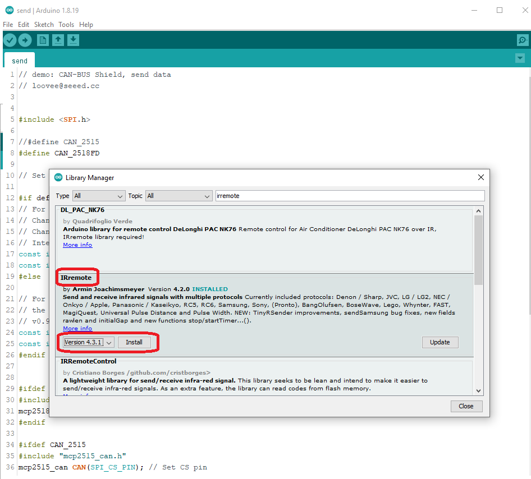
Task: Click the Arduino app icon in title bar
Action: (10, 10)
